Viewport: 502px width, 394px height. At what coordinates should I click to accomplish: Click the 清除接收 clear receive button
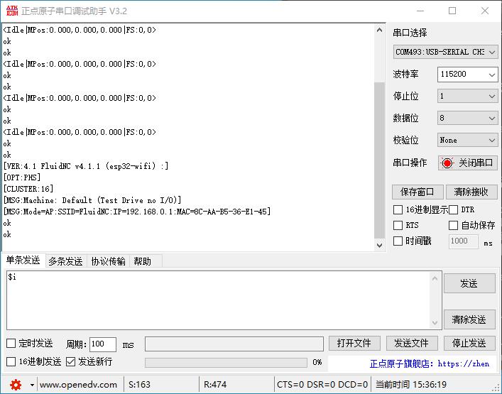coord(471,192)
